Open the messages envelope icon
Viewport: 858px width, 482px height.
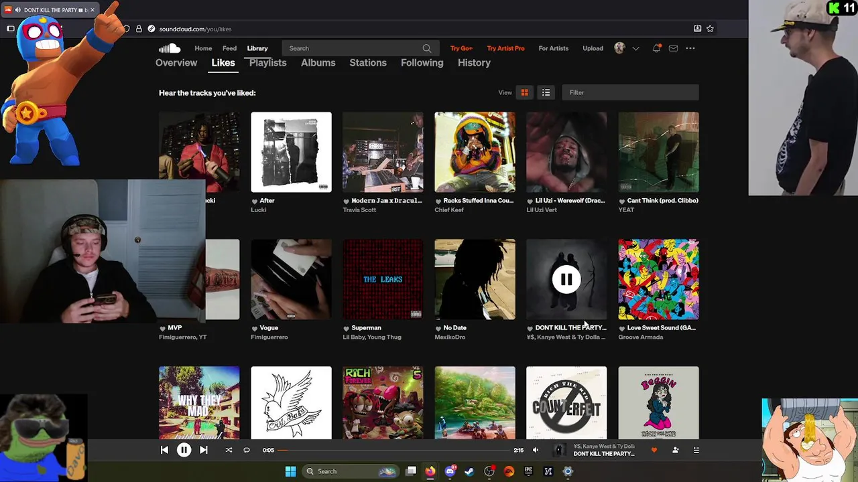[x=673, y=48]
